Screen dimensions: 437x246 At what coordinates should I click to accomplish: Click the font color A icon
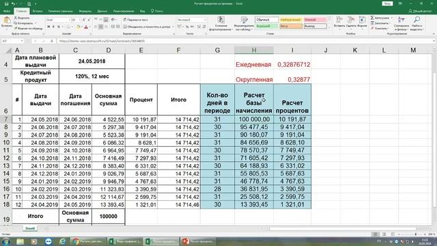[x=86, y=27]
